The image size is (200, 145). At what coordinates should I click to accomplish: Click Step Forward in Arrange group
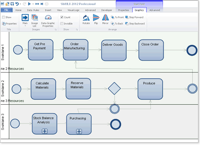(x=134, y=17)
